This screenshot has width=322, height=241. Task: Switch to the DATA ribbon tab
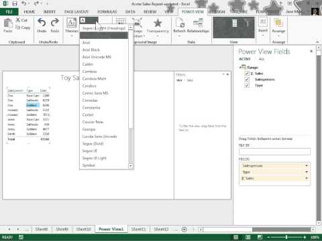pyautogui.click(x=130, y=12)
